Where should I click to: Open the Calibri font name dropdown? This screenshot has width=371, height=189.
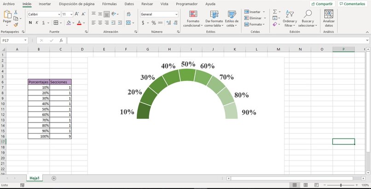(x=58, y=14)
